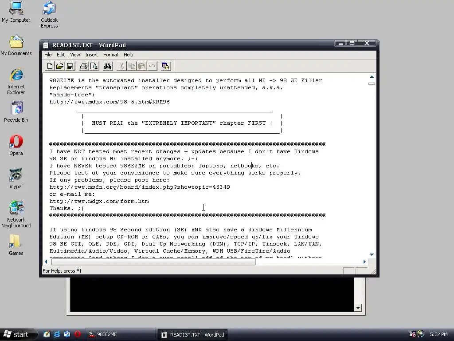This screenshot has width=454, height=341.
Task: Click the horizontal scrollbar thumb
Action: (153, 262)
